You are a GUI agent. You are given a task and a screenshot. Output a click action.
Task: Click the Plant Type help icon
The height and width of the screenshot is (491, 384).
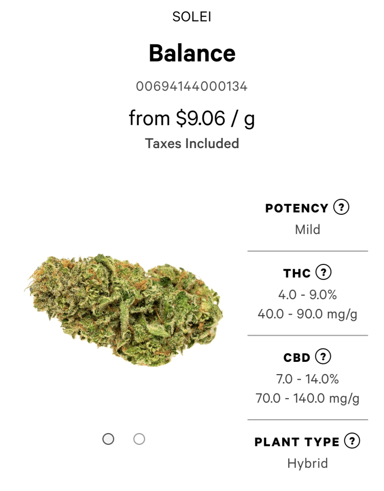352,441
